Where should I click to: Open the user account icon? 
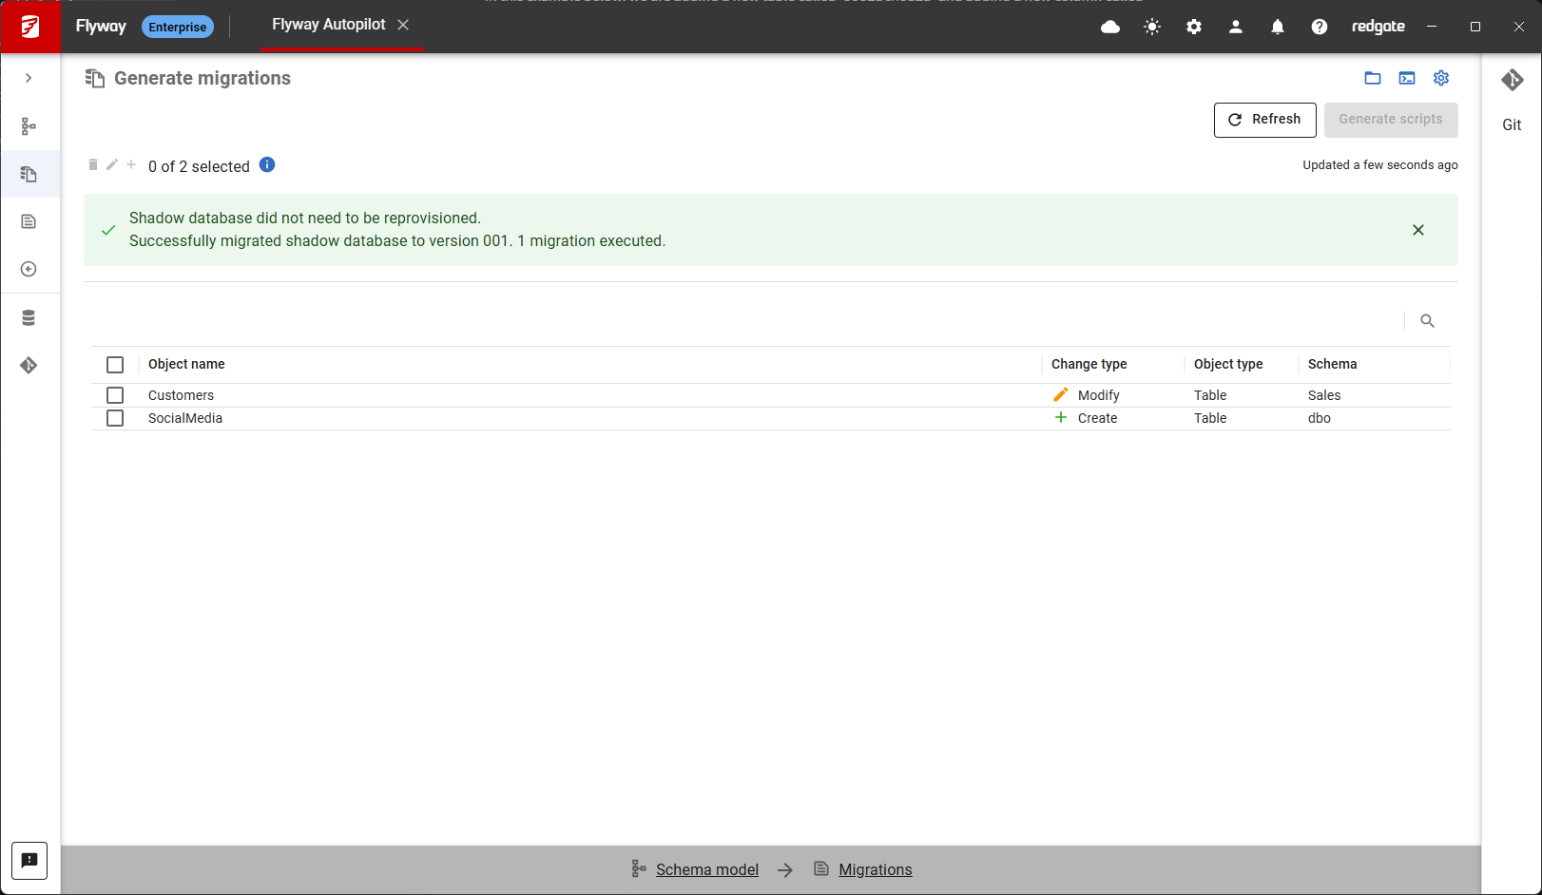point(1236,27)
